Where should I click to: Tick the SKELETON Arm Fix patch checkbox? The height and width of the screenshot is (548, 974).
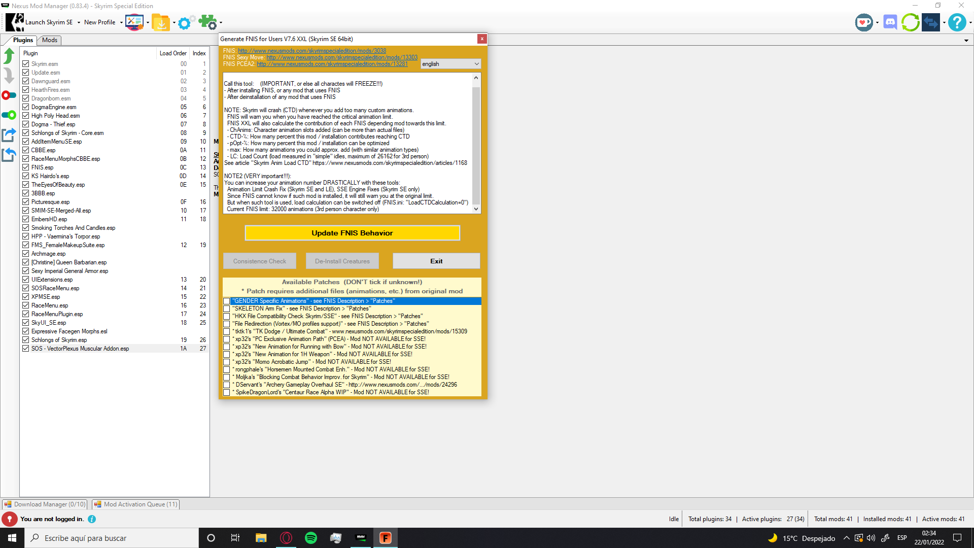point(227,309)
